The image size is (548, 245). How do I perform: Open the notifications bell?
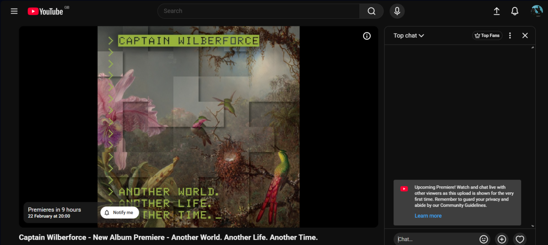tap(515, 11)
